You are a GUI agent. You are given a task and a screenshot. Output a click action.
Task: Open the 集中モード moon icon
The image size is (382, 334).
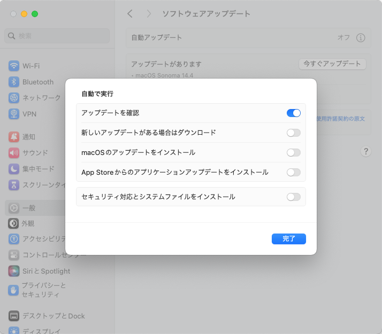coord(14,169)
